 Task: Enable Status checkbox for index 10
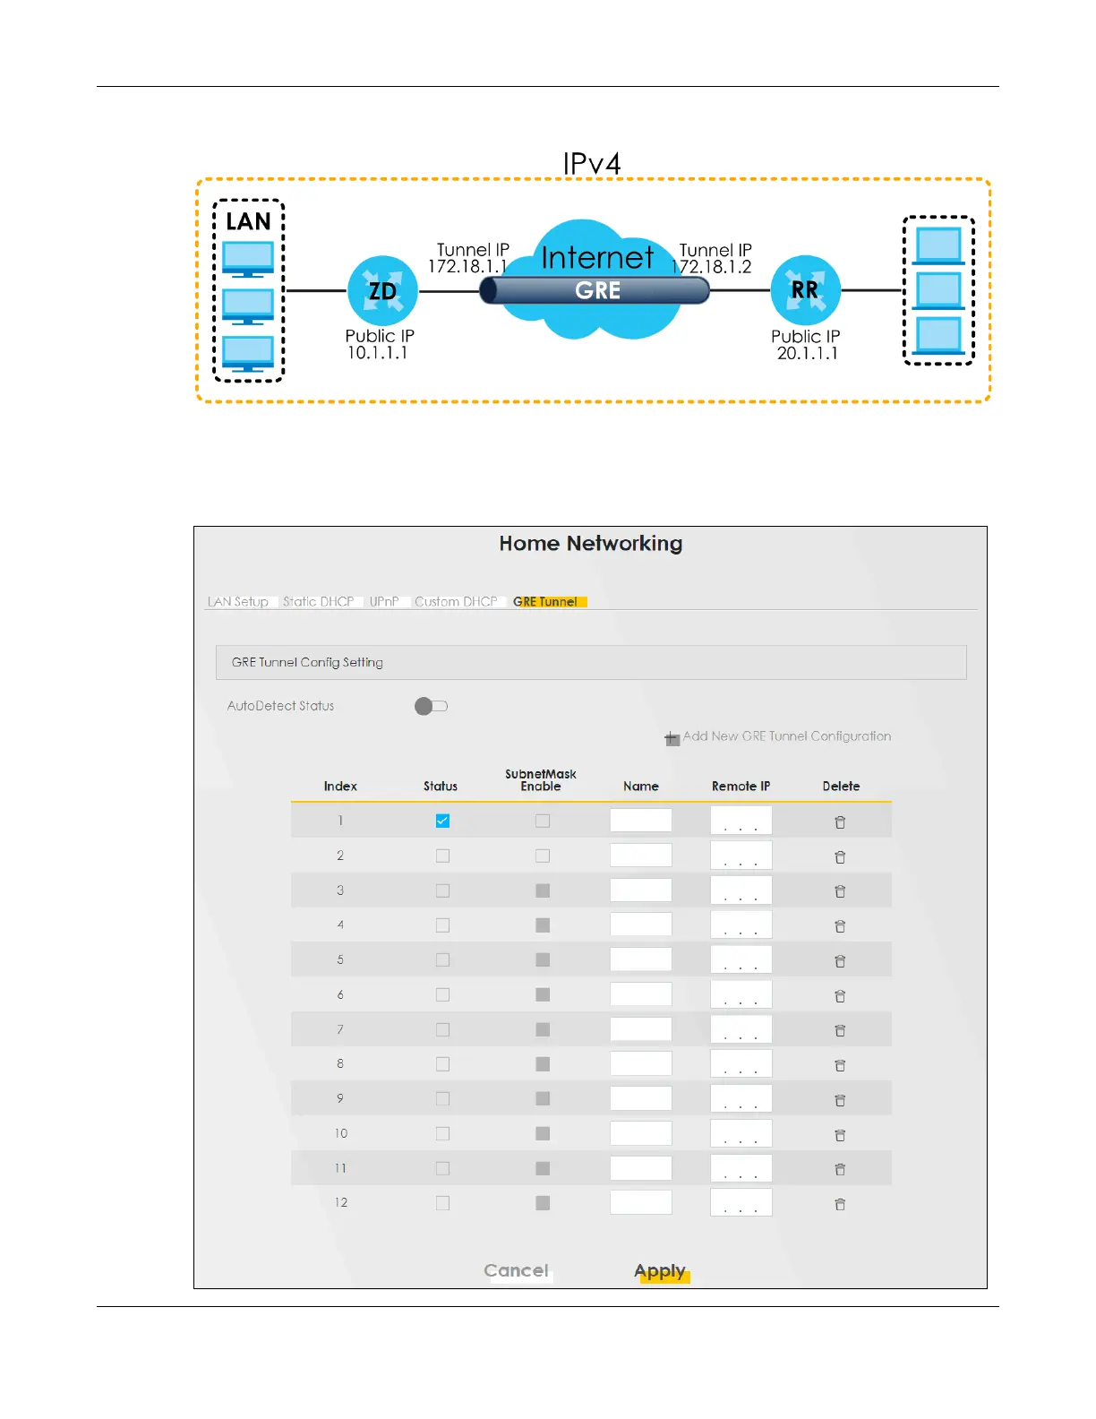coord(442,1133)
